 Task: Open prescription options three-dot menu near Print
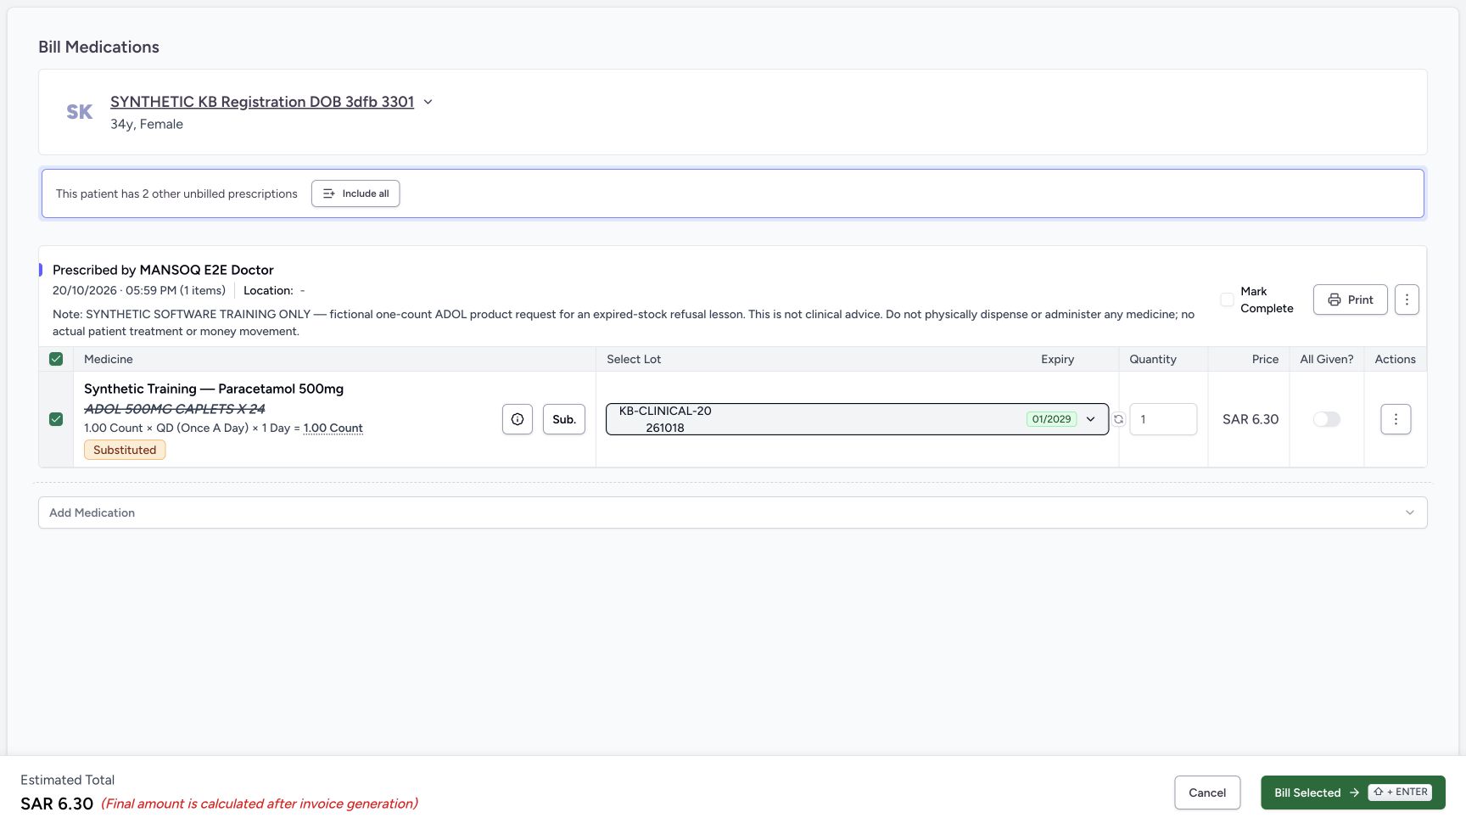[1407, 300]
